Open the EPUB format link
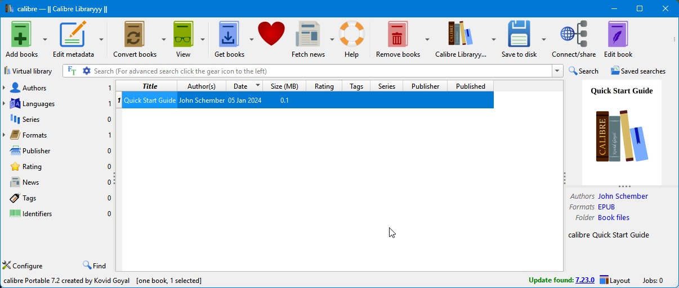Image resolution: width=679 pixels, height=288 pixels. tap(606, 207)
